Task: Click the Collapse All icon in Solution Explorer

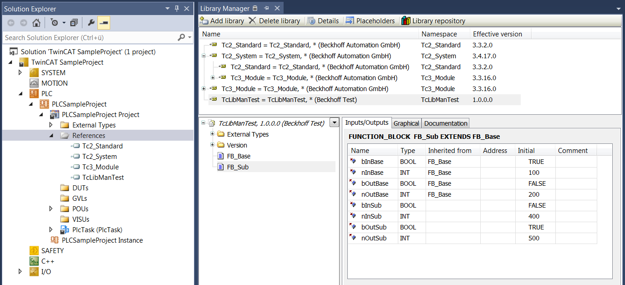Action: [74, 23]
